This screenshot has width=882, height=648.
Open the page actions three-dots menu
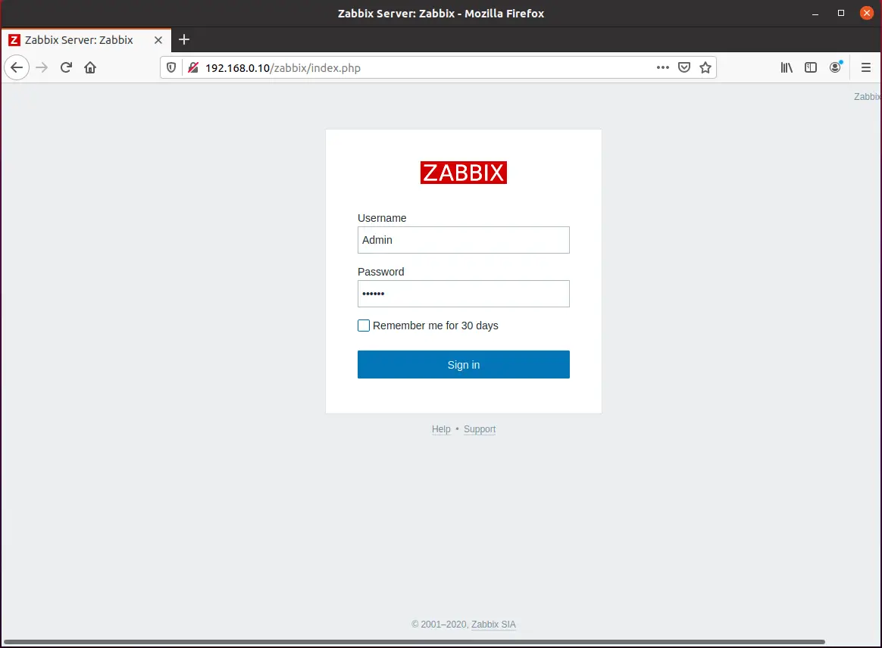pyautogui.click(x=662, y=67)
